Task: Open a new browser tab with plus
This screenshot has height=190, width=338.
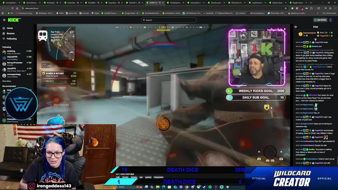Action: point(311,3)
